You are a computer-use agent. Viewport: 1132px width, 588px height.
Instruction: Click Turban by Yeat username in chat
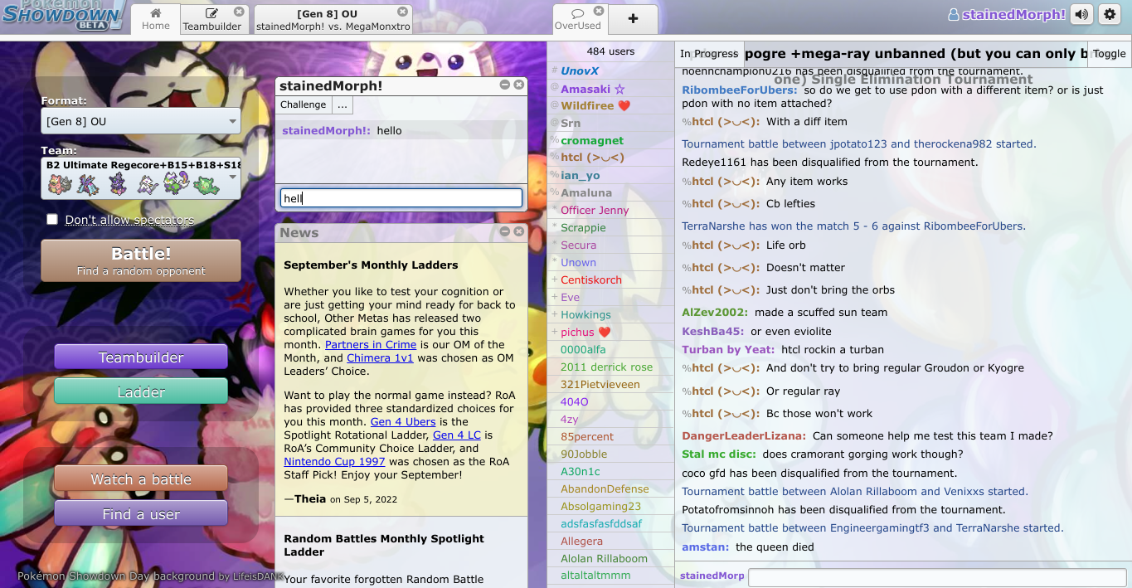click(728, 349)
